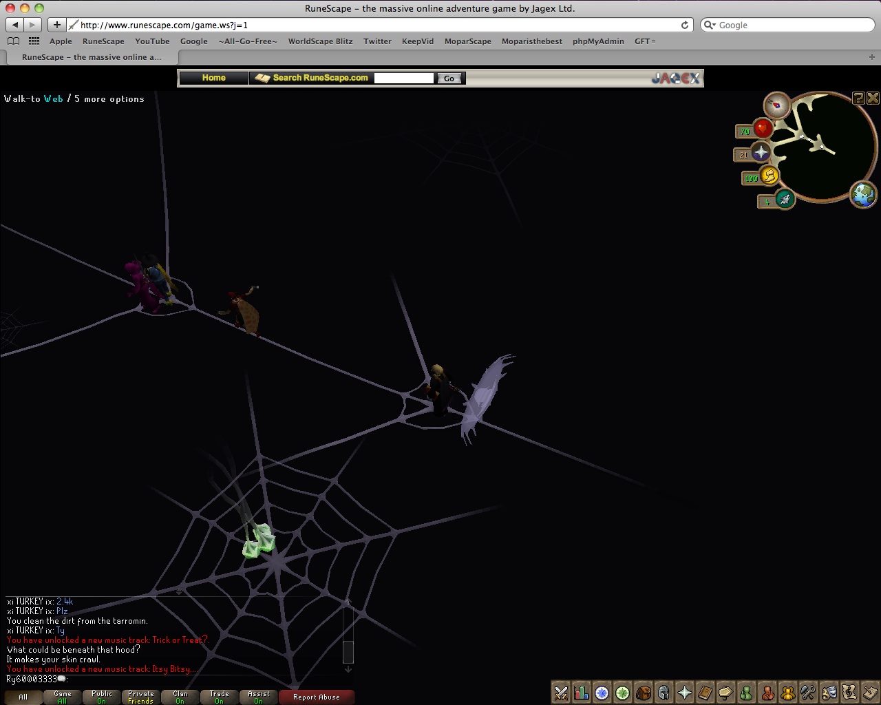Go back in browser history
The height and width of the screenshot is (705, 881).
click(x=15, y=25)
